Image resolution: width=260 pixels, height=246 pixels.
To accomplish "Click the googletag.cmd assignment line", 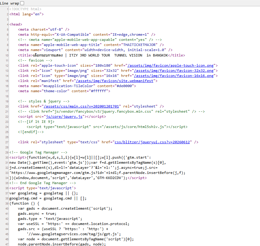I will click(48, 199).
